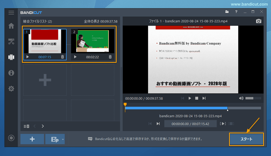Click the 00:00:00.00 / 00:07:15.42 time field
The image size is (271, 156).
click(x=190, y=124)
